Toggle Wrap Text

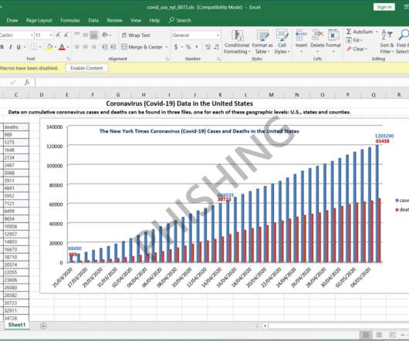pos(136,35)
